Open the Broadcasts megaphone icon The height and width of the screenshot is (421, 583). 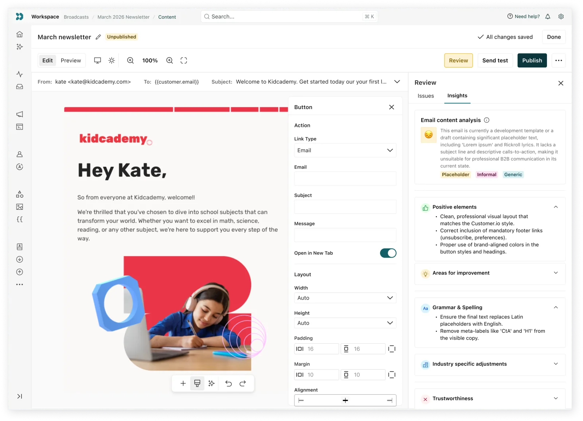20,114
